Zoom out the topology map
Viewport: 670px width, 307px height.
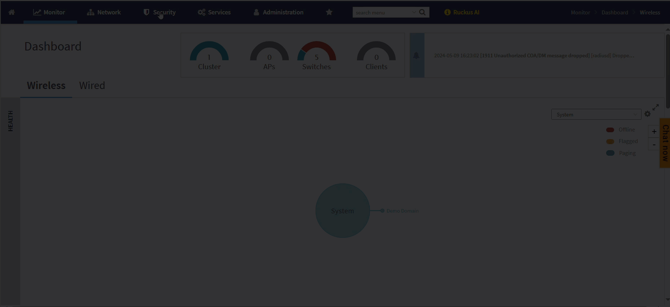click(x=654, y=144)
